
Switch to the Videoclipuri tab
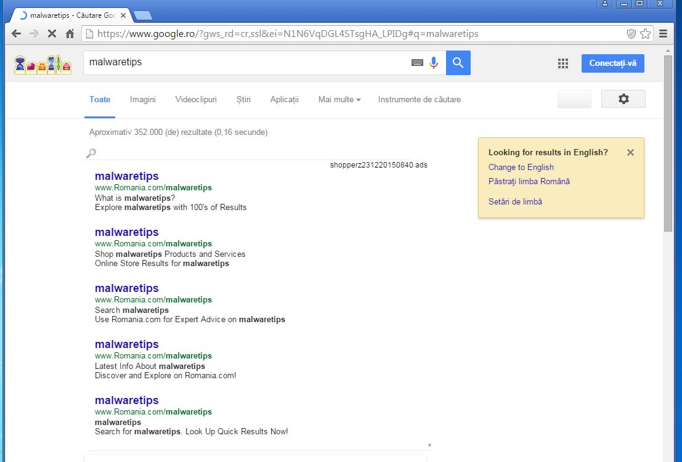tap(196, 99)
